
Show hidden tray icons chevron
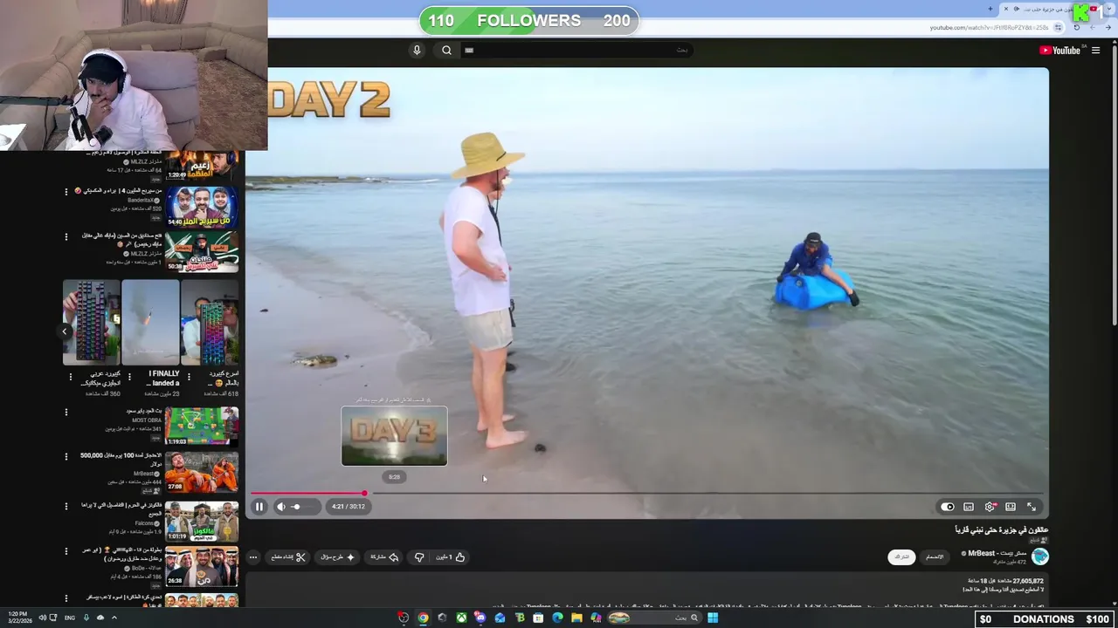(114, 618)
